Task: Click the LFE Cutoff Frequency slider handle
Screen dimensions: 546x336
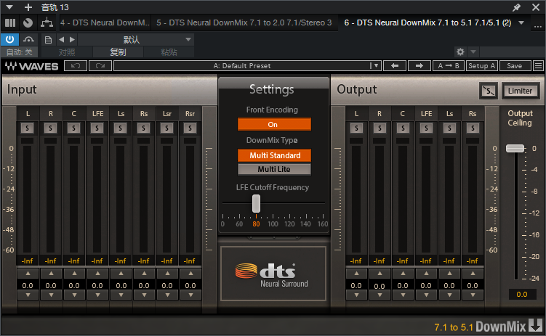Action: click(256, 203)
